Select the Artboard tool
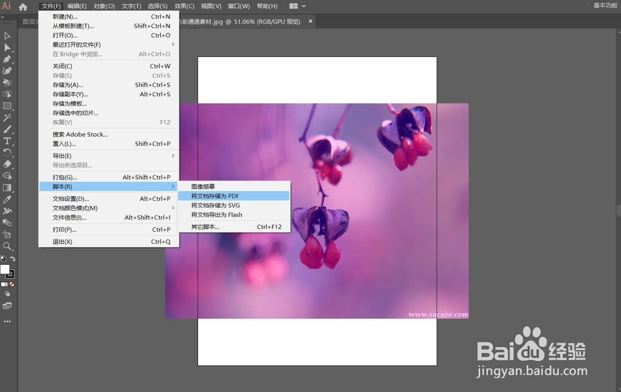Image resolution: width=621 pixels, height=392 pixels. coord(7,234)
